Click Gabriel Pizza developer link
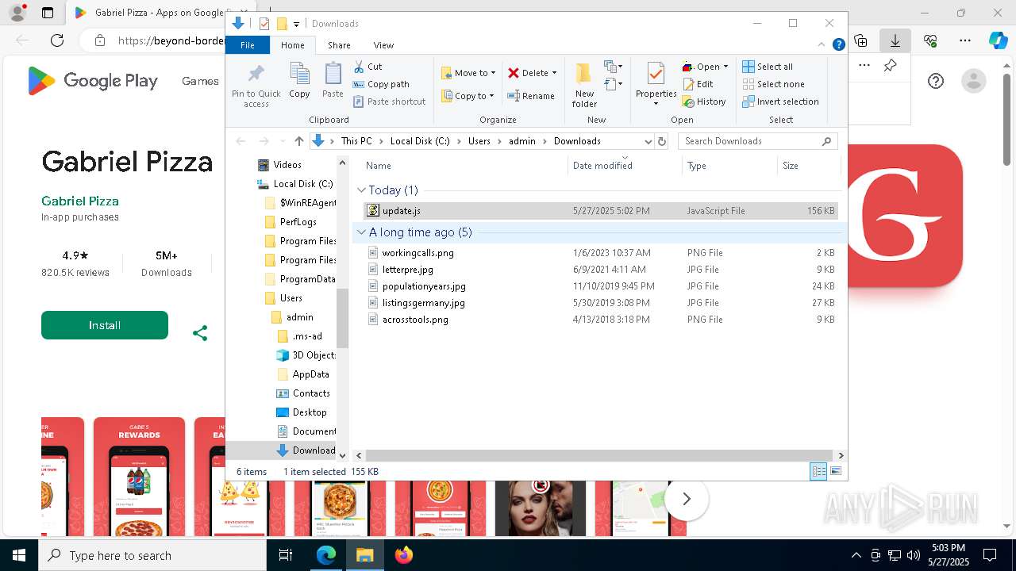The height and width of the screenshot is (571, 1016). pos(80,201)
